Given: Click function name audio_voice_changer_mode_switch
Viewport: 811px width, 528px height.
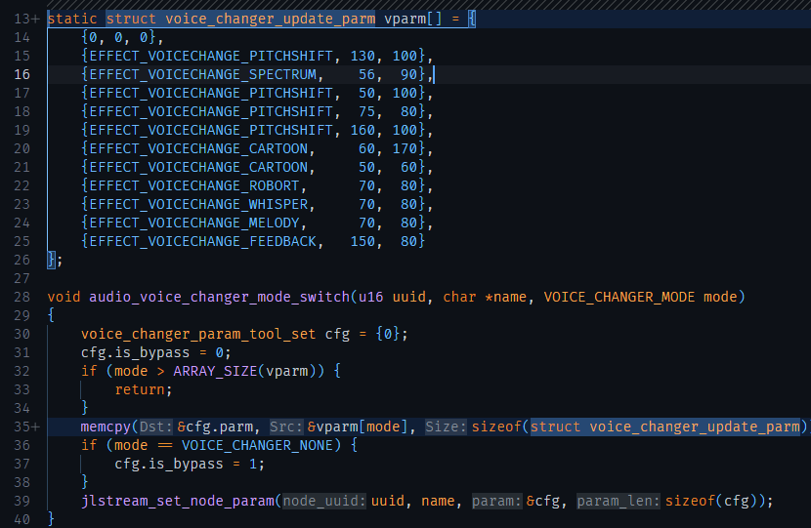Looking at the screenshot, I should tap(219, 297).
